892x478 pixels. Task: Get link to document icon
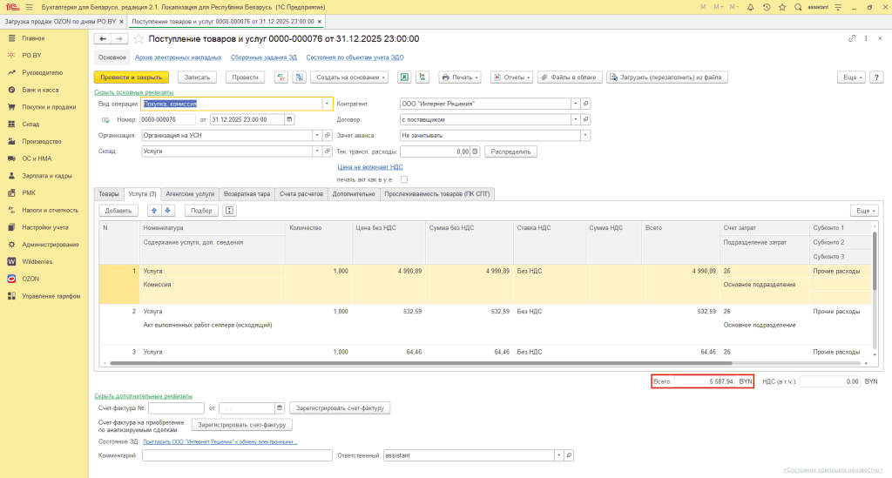pos(852,38)
